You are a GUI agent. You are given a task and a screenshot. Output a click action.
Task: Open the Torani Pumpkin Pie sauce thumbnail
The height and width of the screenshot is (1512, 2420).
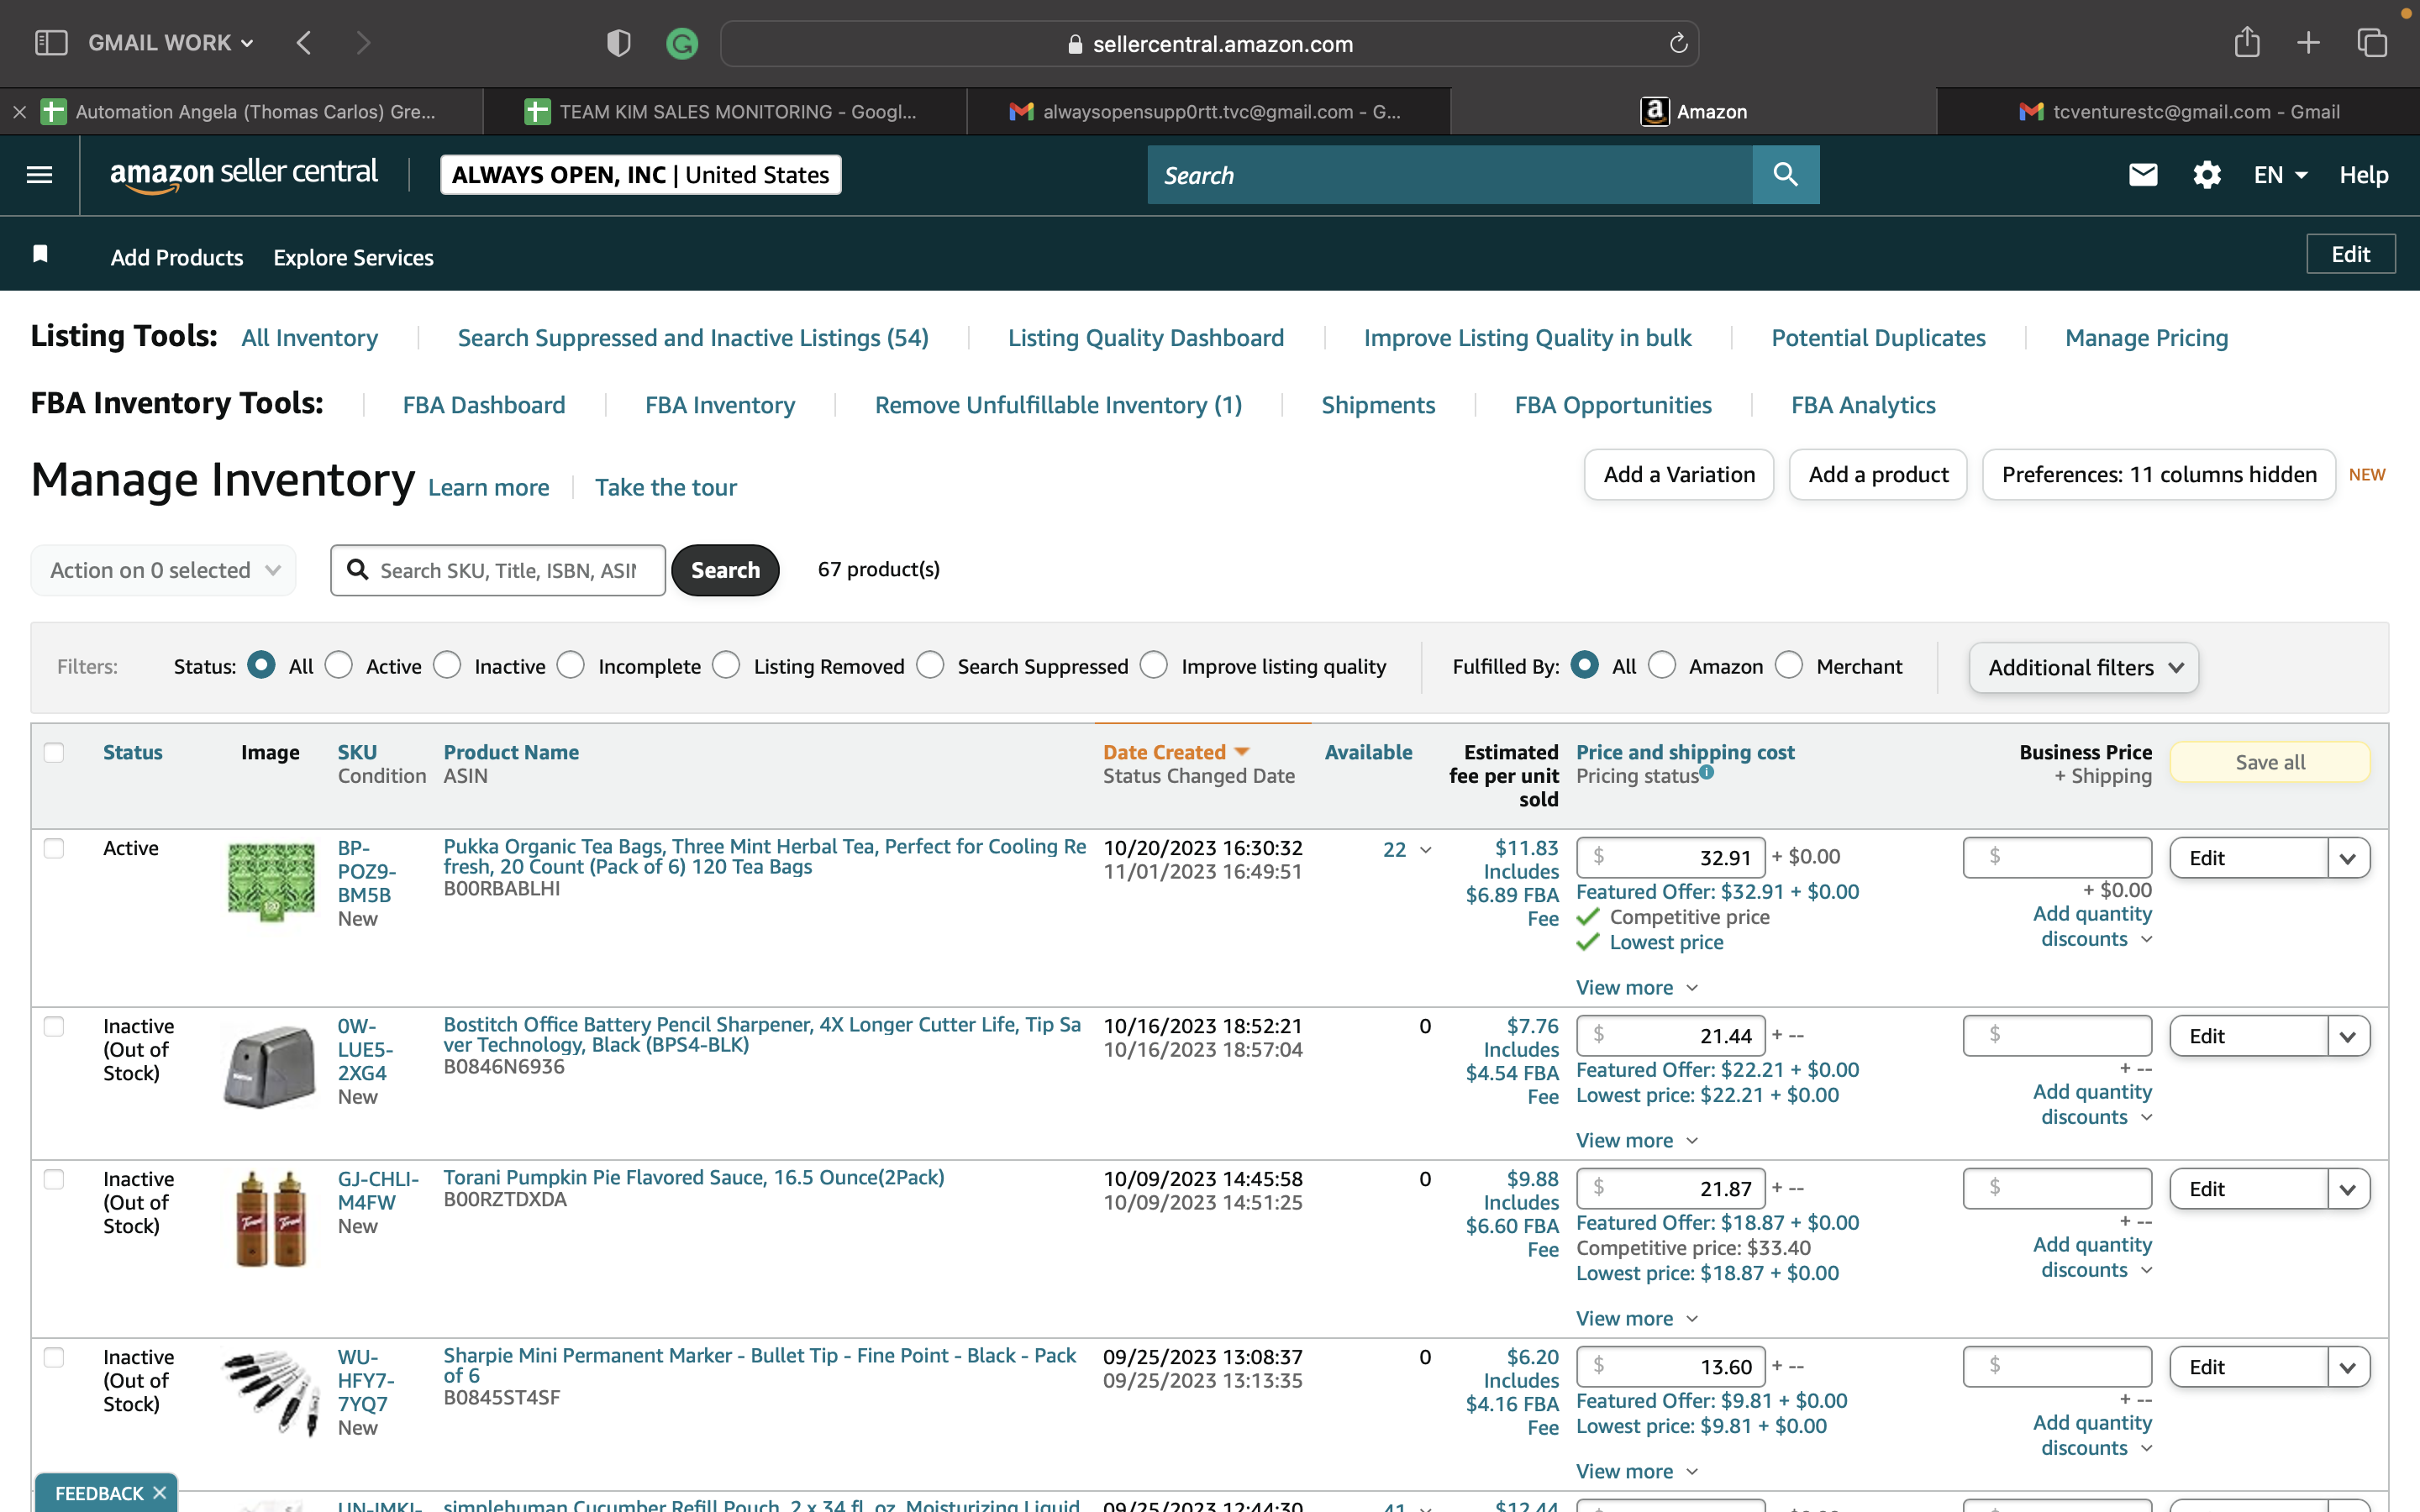click(x=271, y=1219)
